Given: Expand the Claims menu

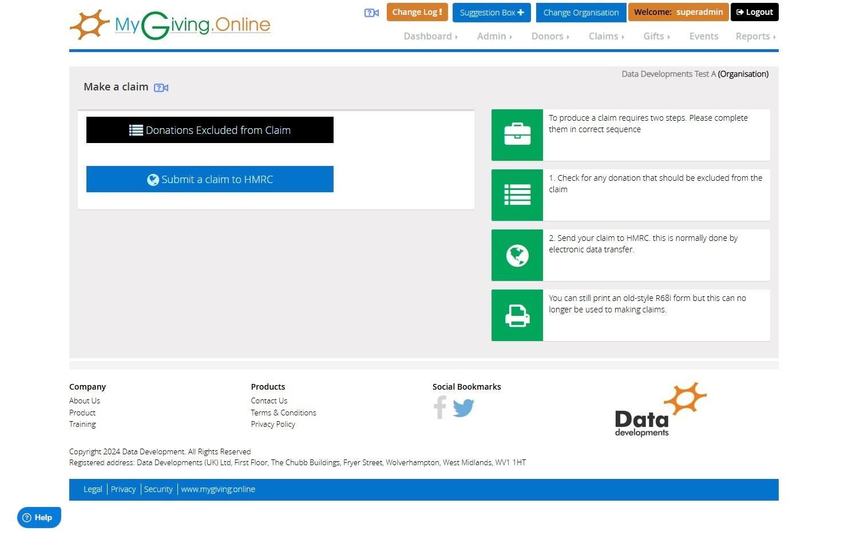Looking at the screenshot, I should pyautogui.click(x=606, y=36).
